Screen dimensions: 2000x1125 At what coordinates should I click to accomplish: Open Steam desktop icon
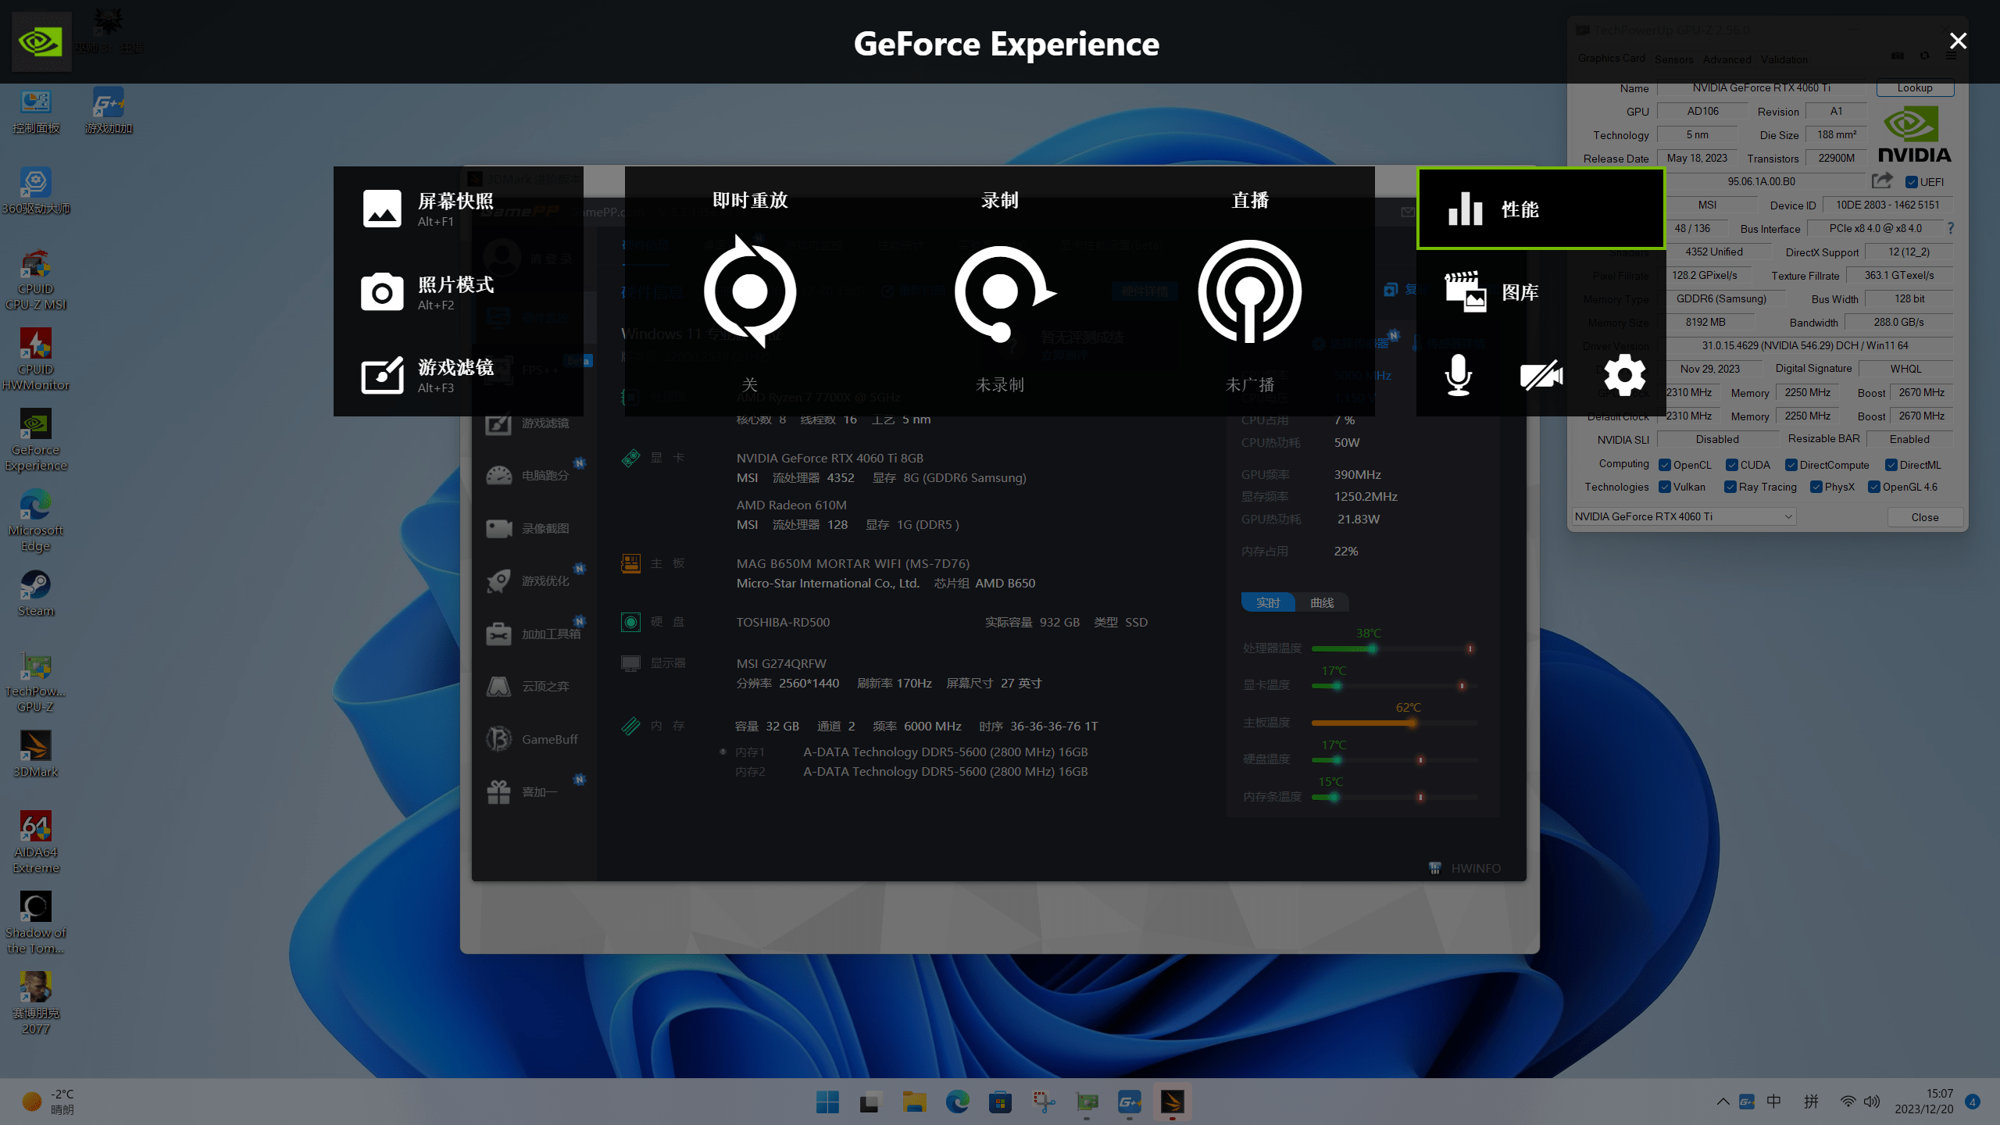pyautogui.click(x=36, y=594)
